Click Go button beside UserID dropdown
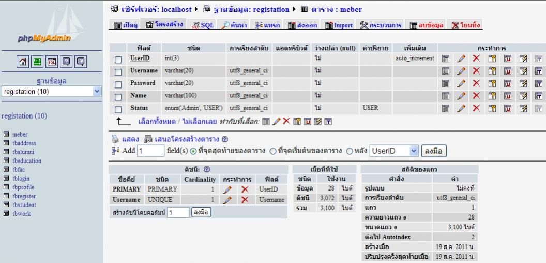This screenshot has width=546, height=263. [433, 151]
